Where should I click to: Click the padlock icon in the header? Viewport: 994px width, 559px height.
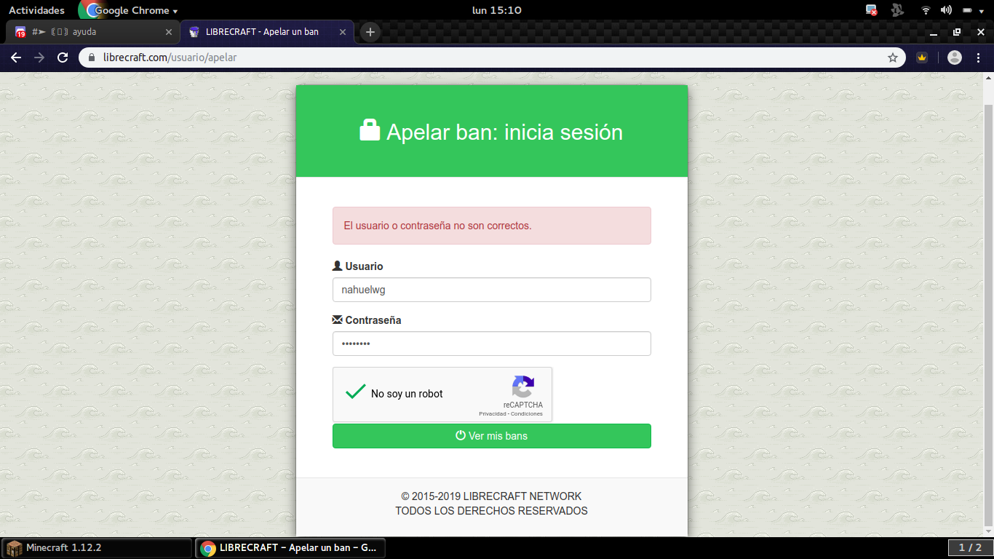[370, 130]
